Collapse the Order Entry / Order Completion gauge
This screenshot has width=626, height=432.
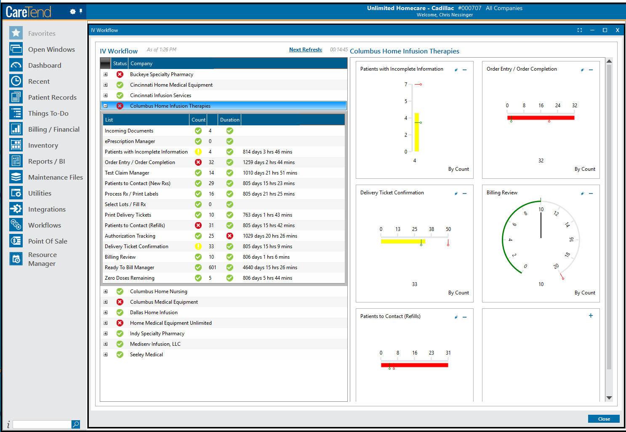coord(591,70)
